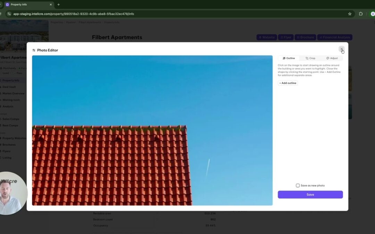
Task: Click the address bar URL
Action: click(x=74, y=14)
